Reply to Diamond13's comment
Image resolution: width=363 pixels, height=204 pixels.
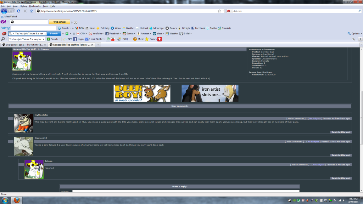click(341, 155)
